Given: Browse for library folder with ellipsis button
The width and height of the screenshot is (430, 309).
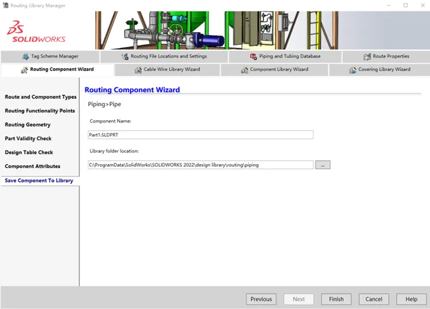Looking at the screenshot, I should (323, 165).
